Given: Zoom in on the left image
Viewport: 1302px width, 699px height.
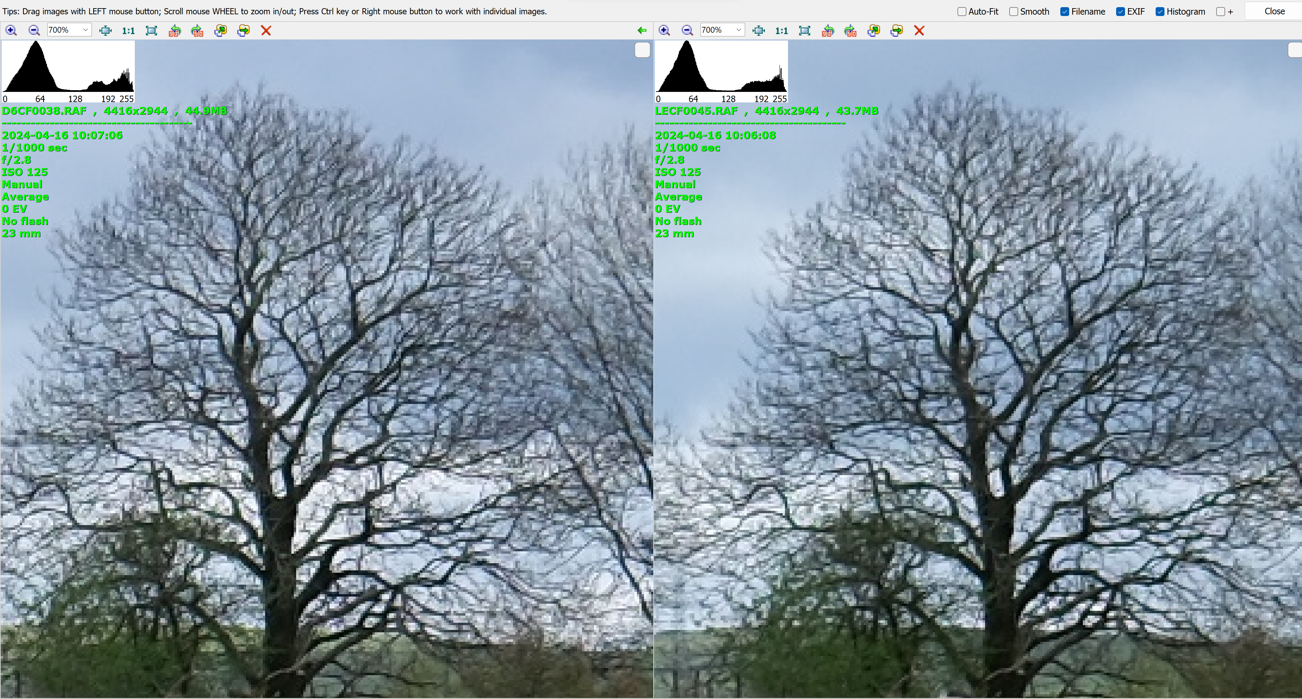Looking at the screenshot, I should pyautogui.click(x=11, y=30).
